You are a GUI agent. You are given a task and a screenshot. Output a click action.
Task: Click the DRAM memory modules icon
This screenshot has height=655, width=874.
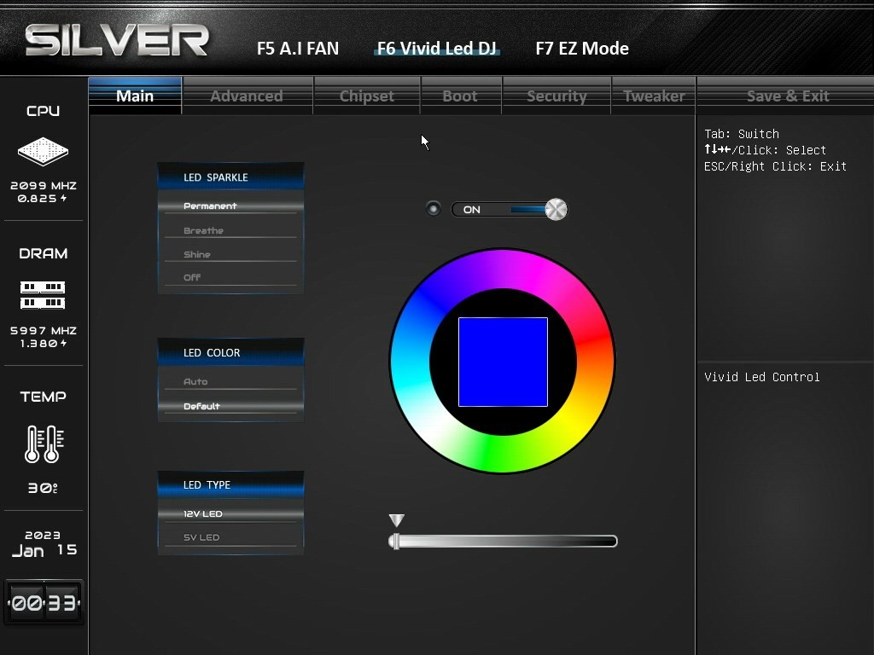pyautogui.click(x=43, y=295)
